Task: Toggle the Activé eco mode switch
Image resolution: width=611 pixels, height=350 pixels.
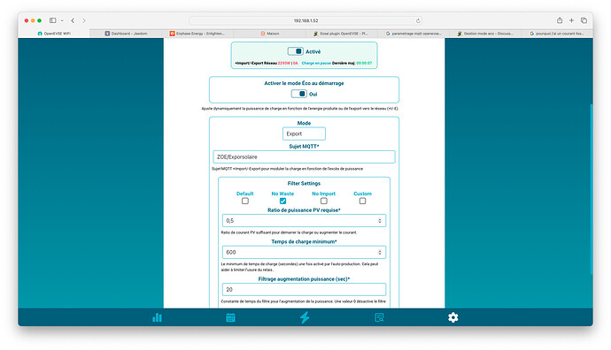Action: [x=296, y=51]
